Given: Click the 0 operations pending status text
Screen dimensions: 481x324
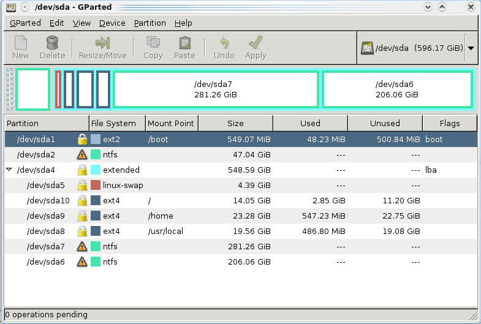Looking at the screenshot, I should point(47,314).
